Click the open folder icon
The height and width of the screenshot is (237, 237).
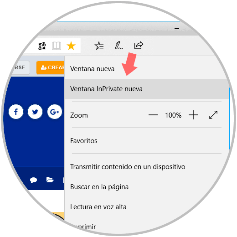tap(50, 180)
